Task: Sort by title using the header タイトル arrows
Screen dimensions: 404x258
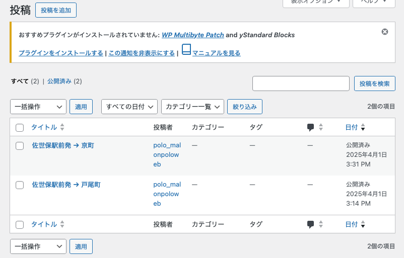Action: (62, 127)
